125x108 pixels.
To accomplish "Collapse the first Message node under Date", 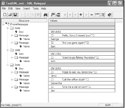I will pos(12,35).
